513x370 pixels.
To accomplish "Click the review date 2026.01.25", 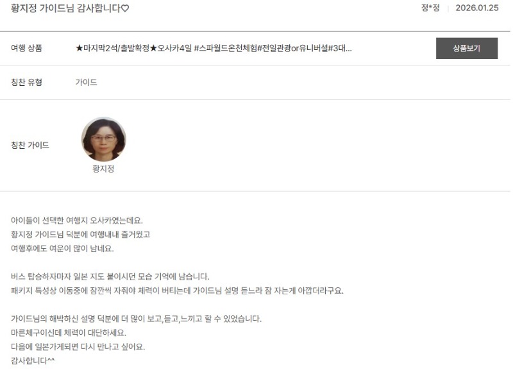I will click(x=477, y=8).
